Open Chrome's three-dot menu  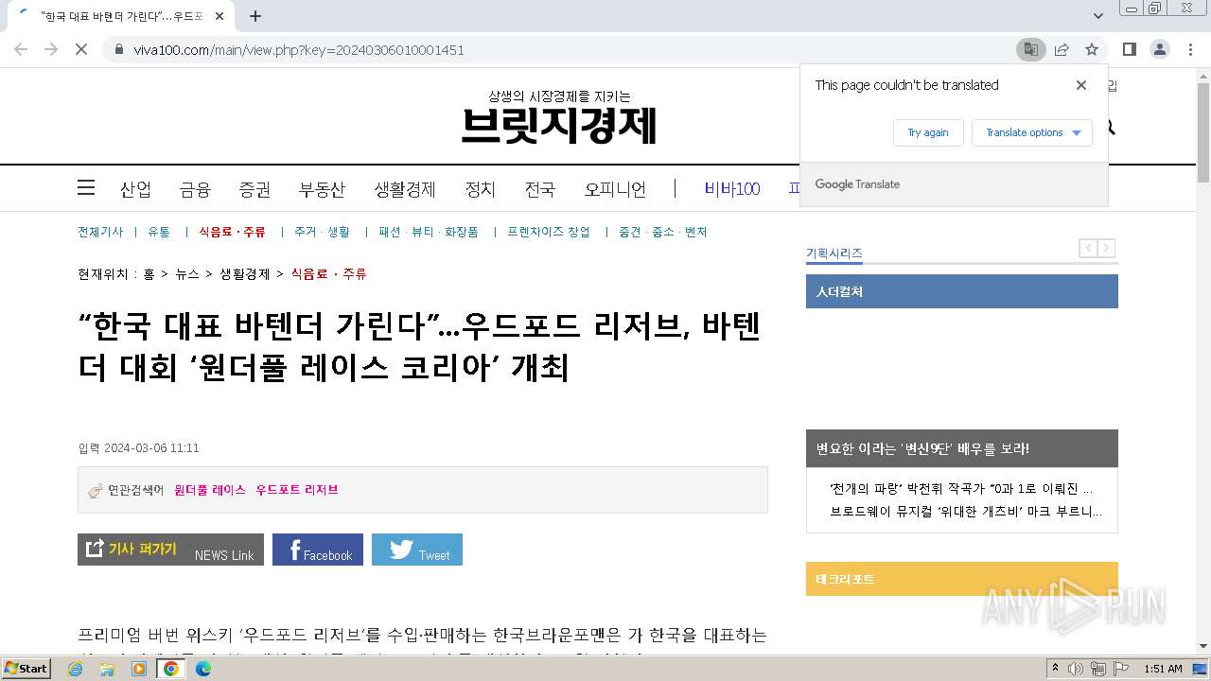tap(1190, 49)
